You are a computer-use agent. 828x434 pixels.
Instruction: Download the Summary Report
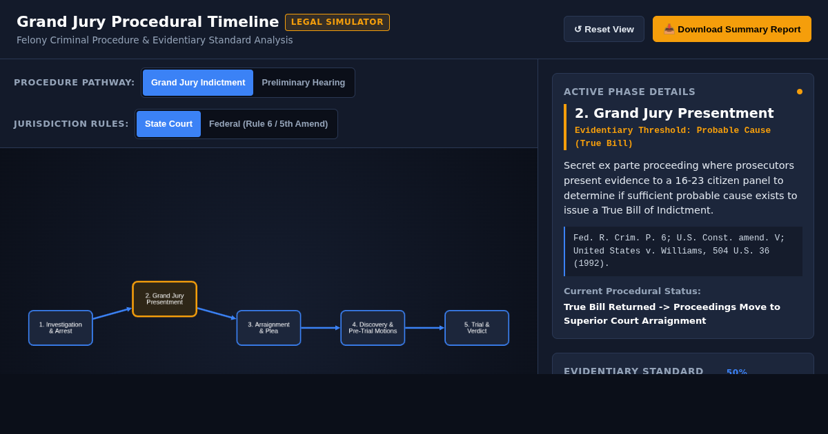(x=732, y=29)
